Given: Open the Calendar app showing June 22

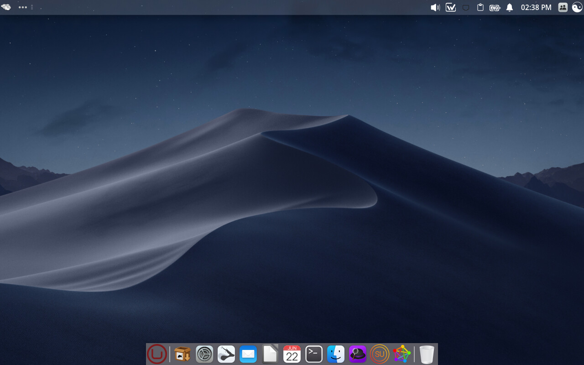Looking at the screenshot, I should (292, 354).
